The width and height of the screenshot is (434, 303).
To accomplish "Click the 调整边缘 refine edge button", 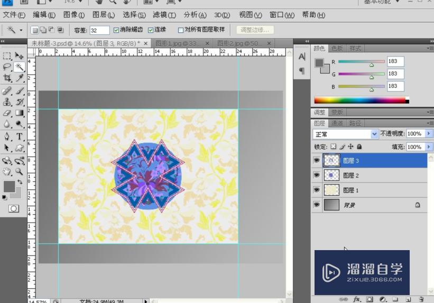I will coord(255,30).
